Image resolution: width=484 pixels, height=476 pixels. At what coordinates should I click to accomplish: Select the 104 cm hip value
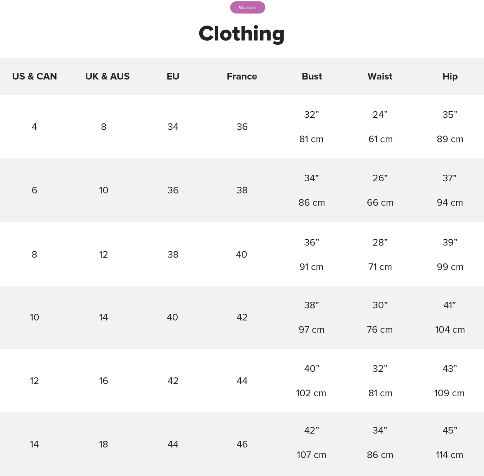click(x=450, y=330)
